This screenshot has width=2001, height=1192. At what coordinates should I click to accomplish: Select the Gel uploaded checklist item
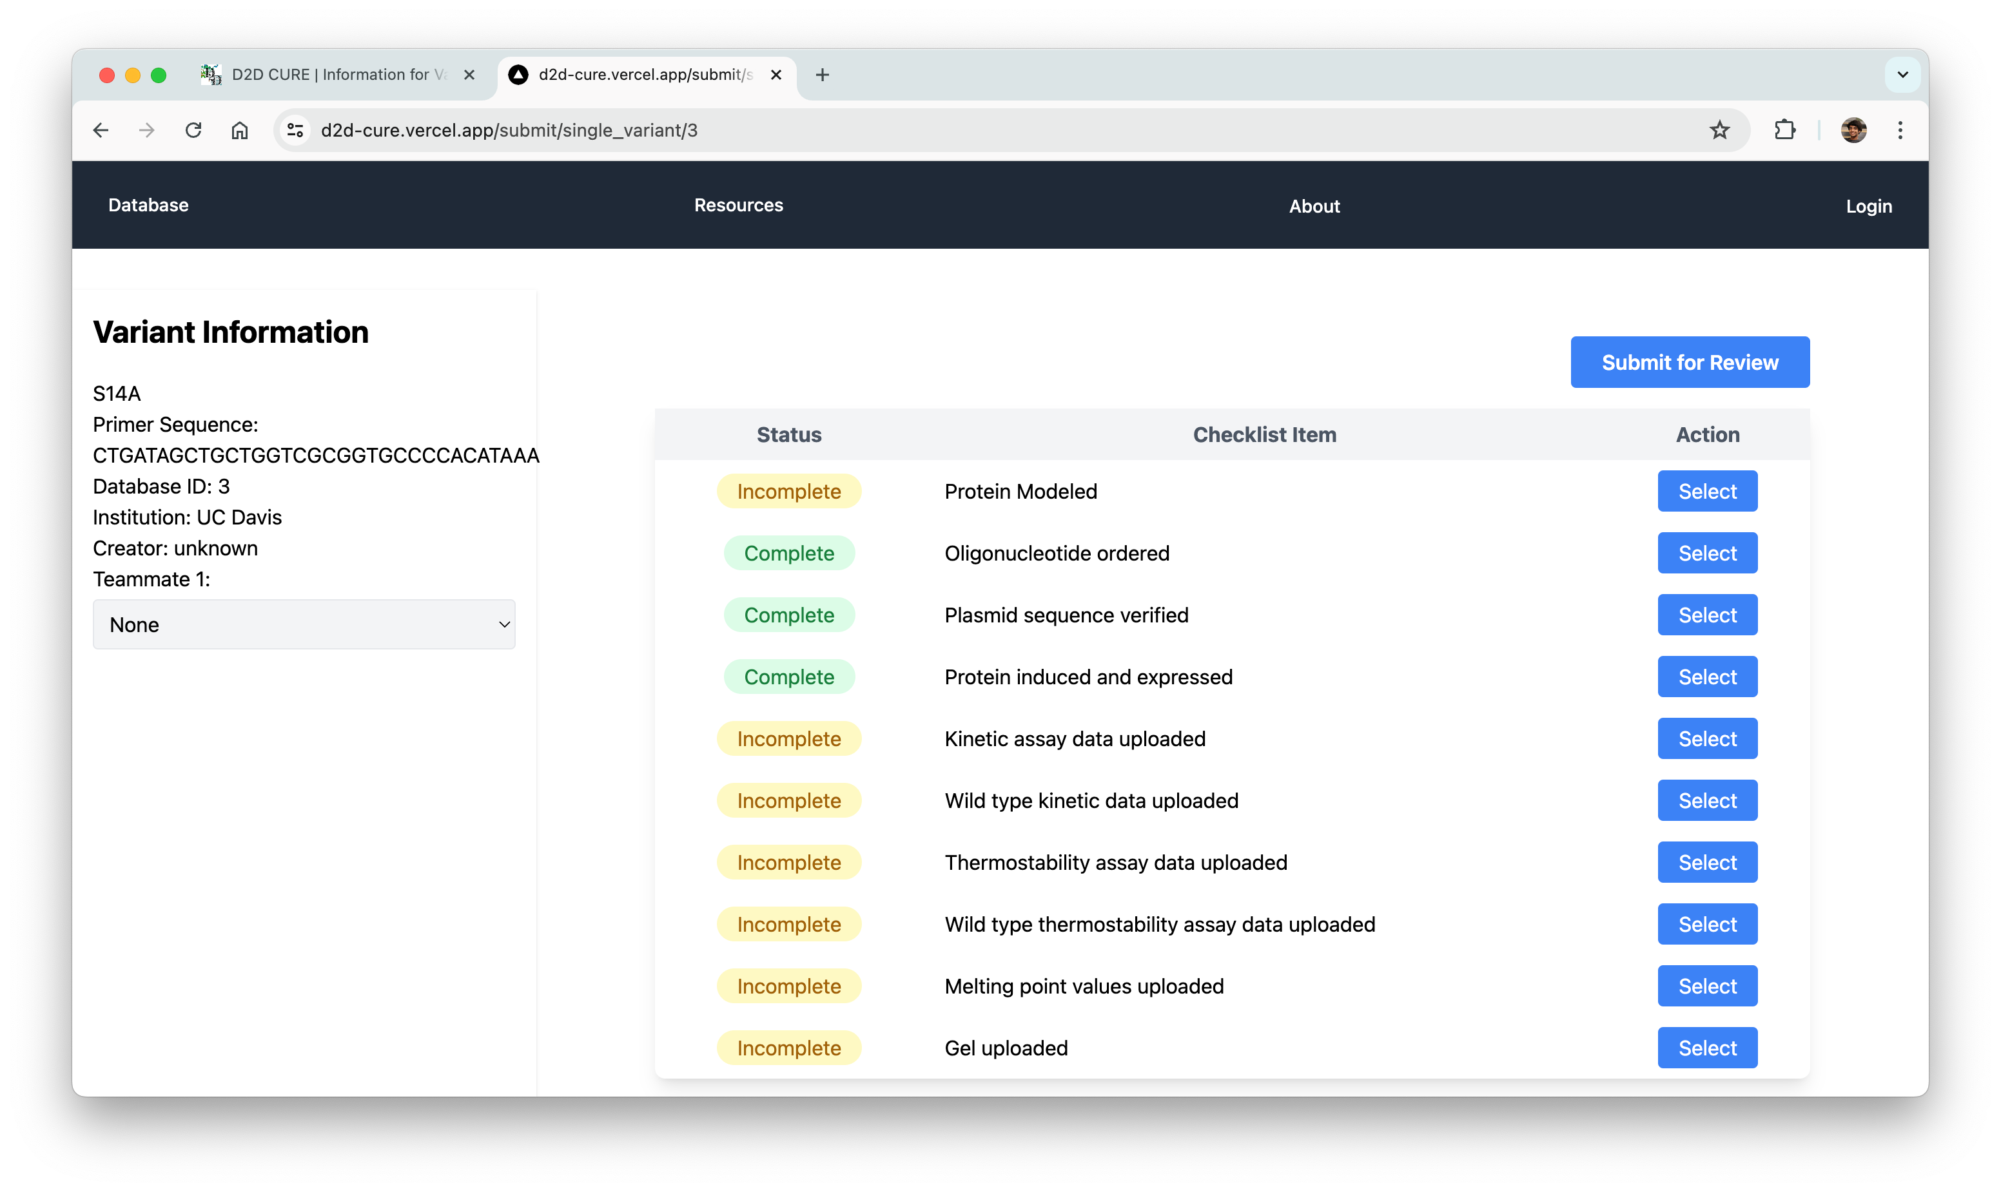tap(1707, 1048)
